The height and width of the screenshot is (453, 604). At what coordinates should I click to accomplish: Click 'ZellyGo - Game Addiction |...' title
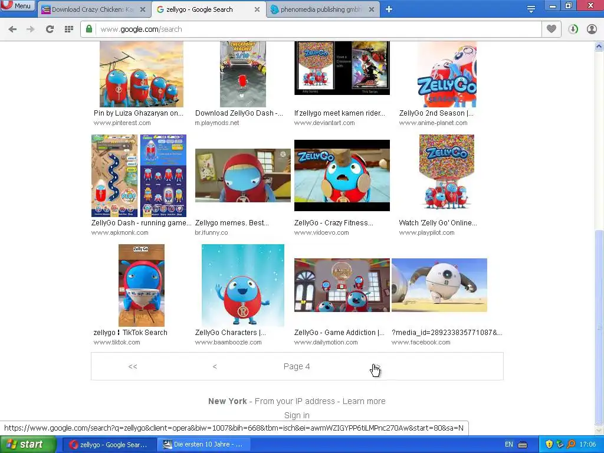tap(339, 333)
